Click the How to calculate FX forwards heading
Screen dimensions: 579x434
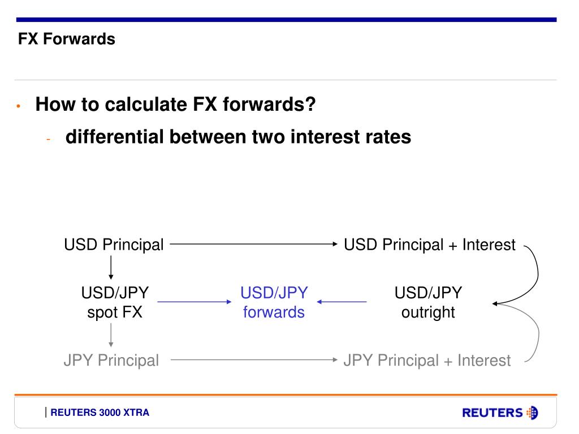175,104
